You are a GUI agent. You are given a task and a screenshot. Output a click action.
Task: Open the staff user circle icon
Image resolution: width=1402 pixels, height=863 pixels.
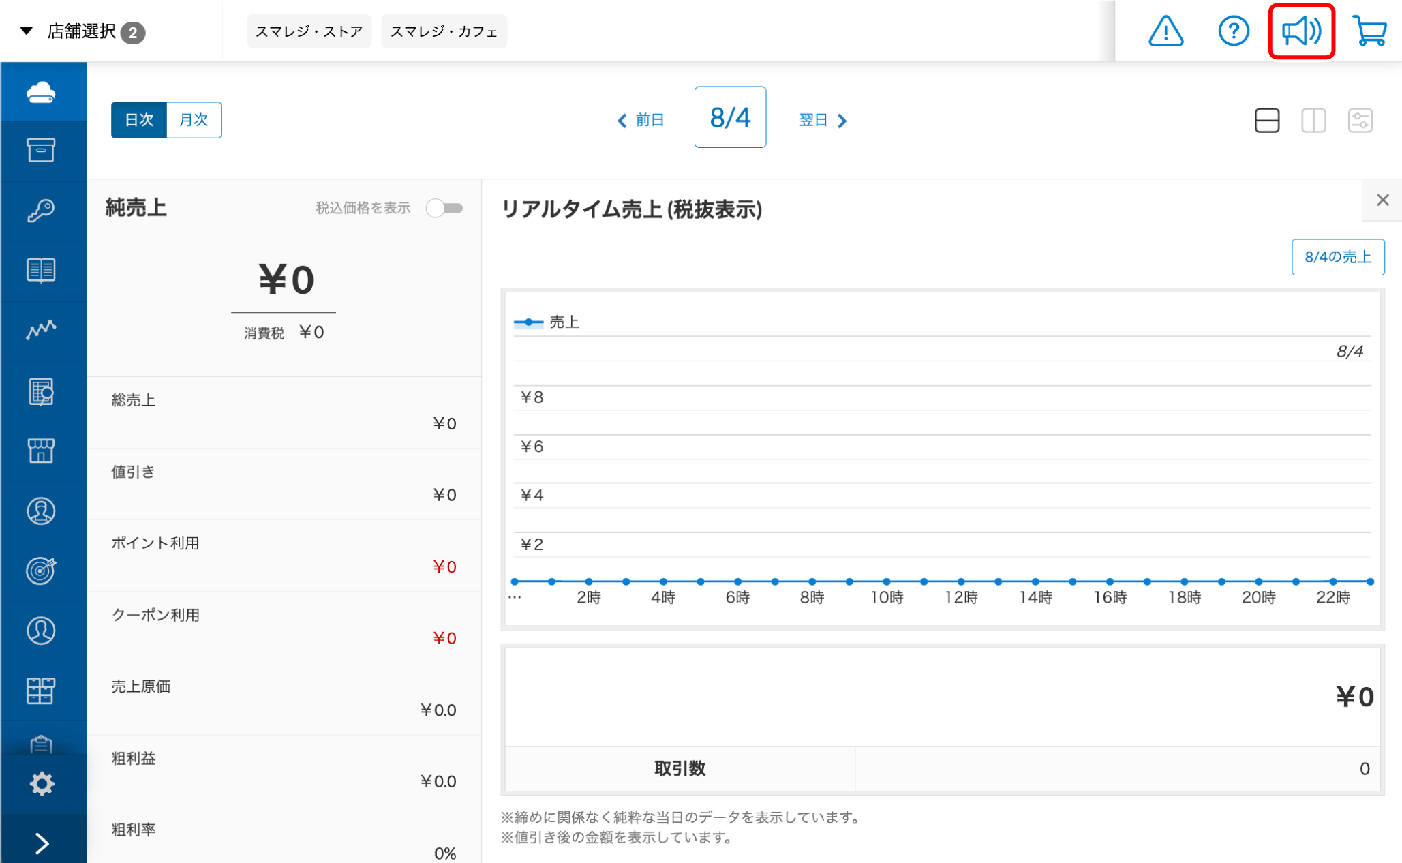tap(41, 631)
